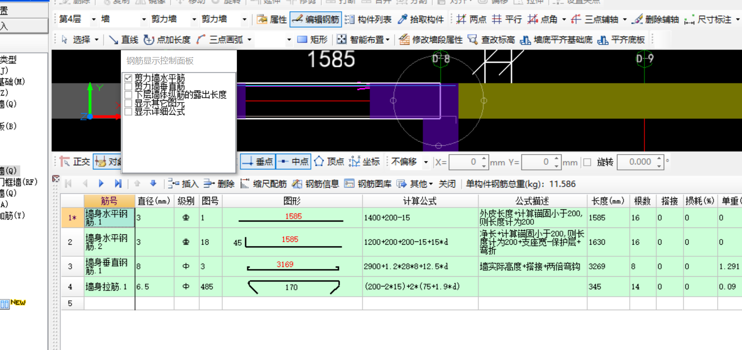Toggle the 垂点 perpendicular snap
The height and width of the screenshot is (350, 742).
(258, 162)
